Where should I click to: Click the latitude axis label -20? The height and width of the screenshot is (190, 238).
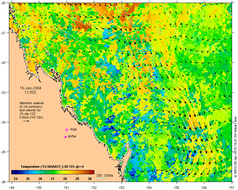(x=3, y=3)
